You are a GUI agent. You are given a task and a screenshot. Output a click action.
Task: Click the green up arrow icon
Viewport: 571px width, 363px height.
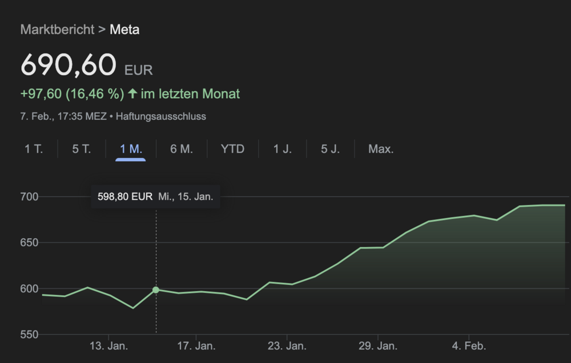point(132,93)
